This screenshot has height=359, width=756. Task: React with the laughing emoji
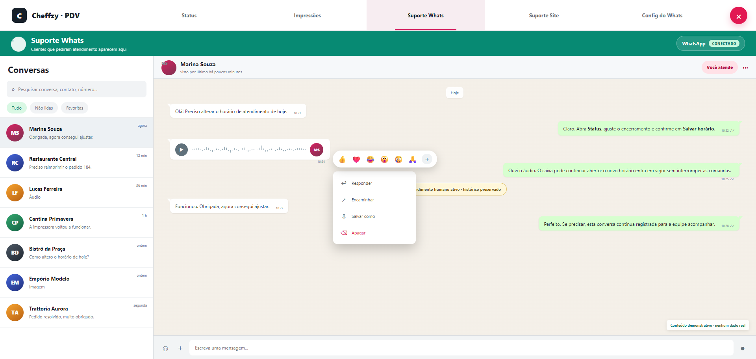pyautogui.click(x=371, y=160)
